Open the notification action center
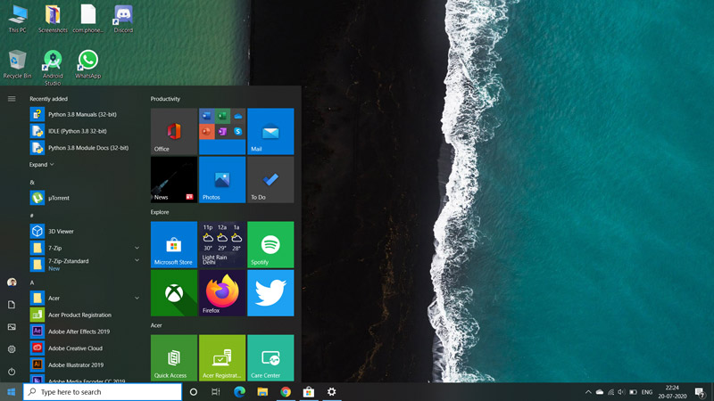714x401 pixels. coord(701,392)
